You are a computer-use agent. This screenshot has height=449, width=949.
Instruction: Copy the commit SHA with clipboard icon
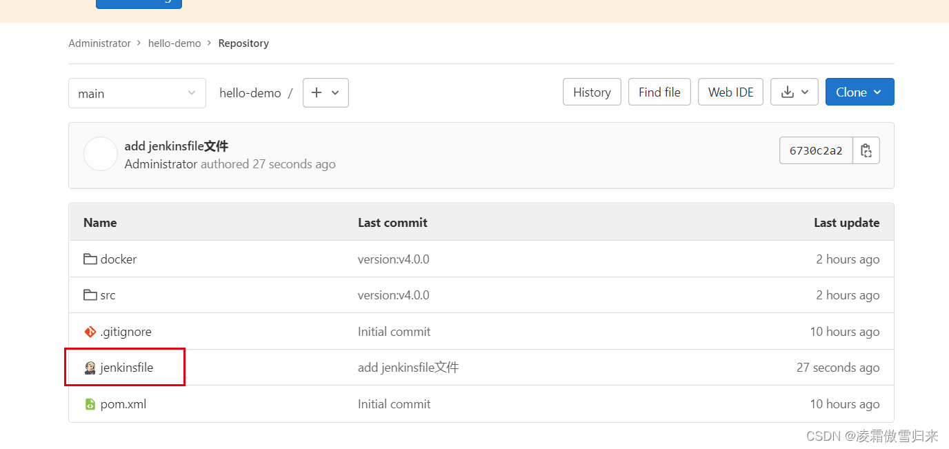point(866,150)
